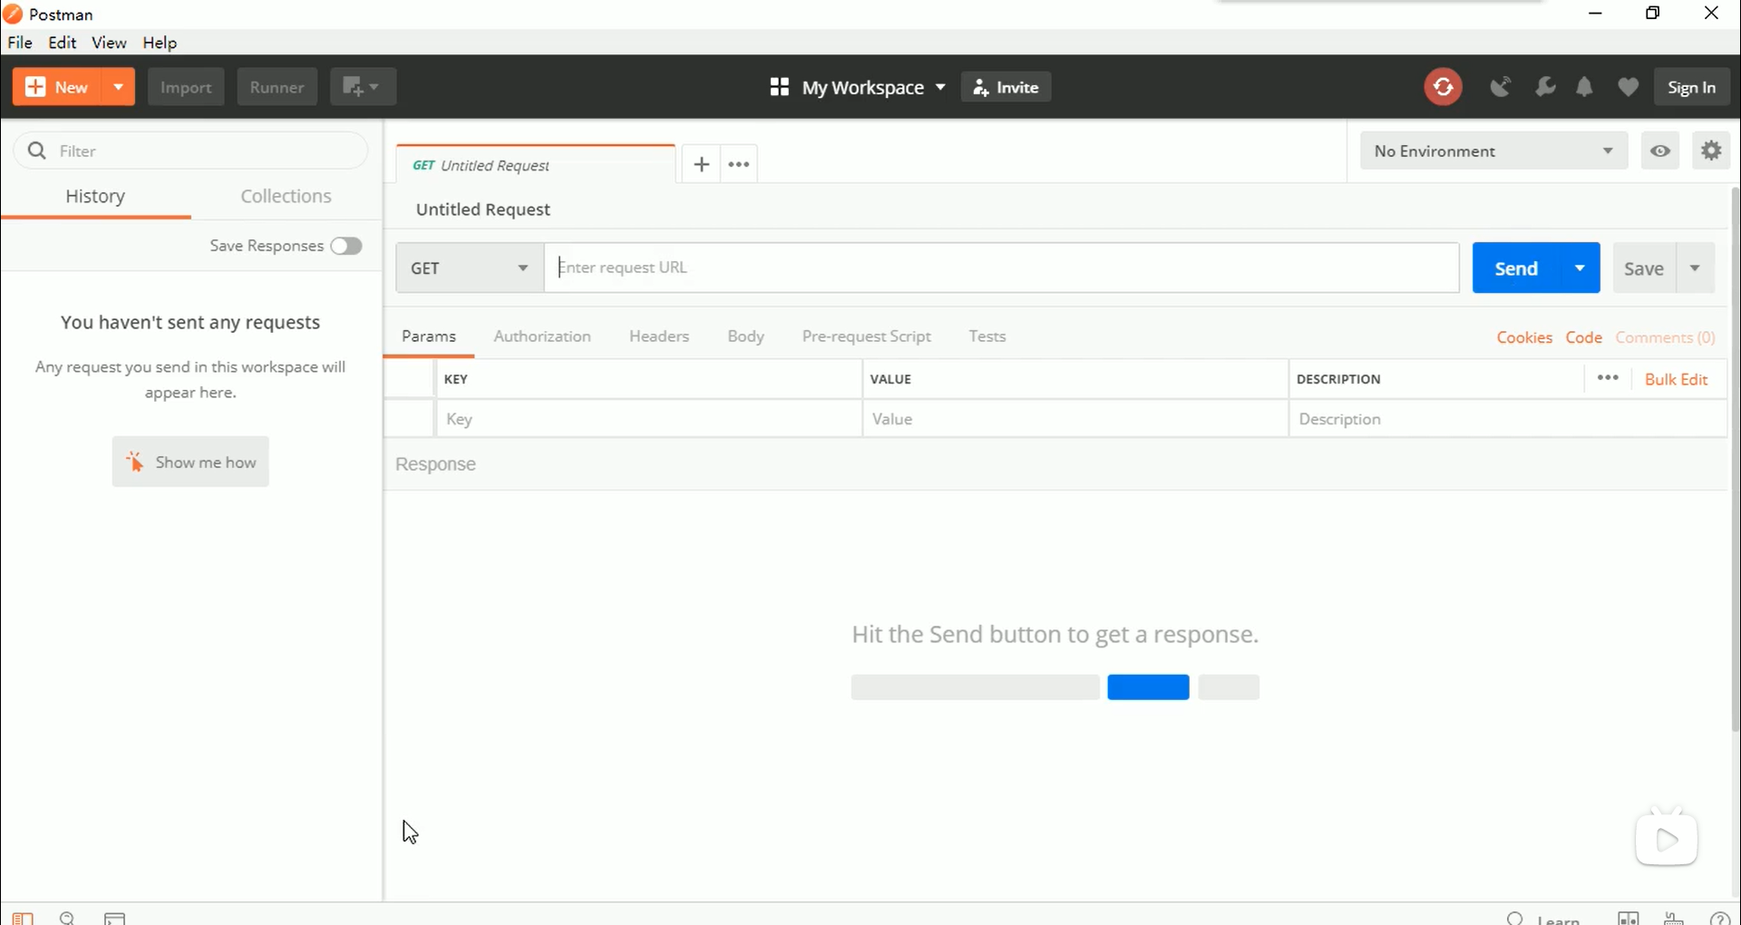Click the heart icon in header
Viewport: 1741px width, 925px height.
tap(1629, 87)
